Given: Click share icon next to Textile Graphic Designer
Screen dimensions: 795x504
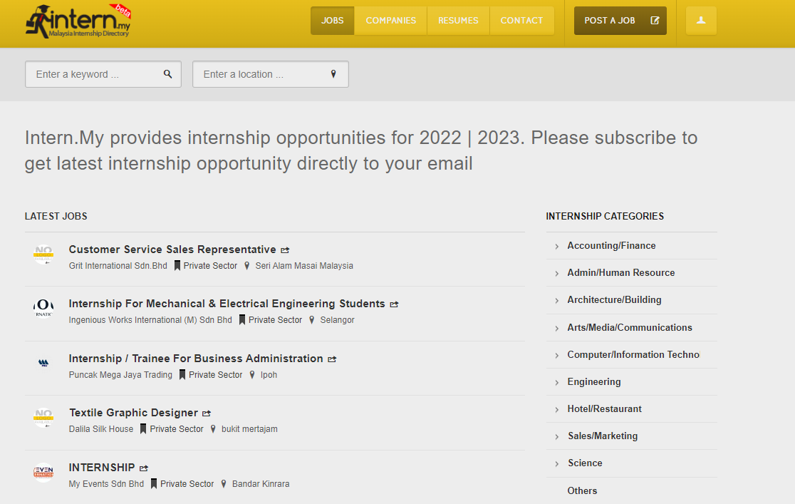Looking at the screenshot, I should [x=207, y=413].
